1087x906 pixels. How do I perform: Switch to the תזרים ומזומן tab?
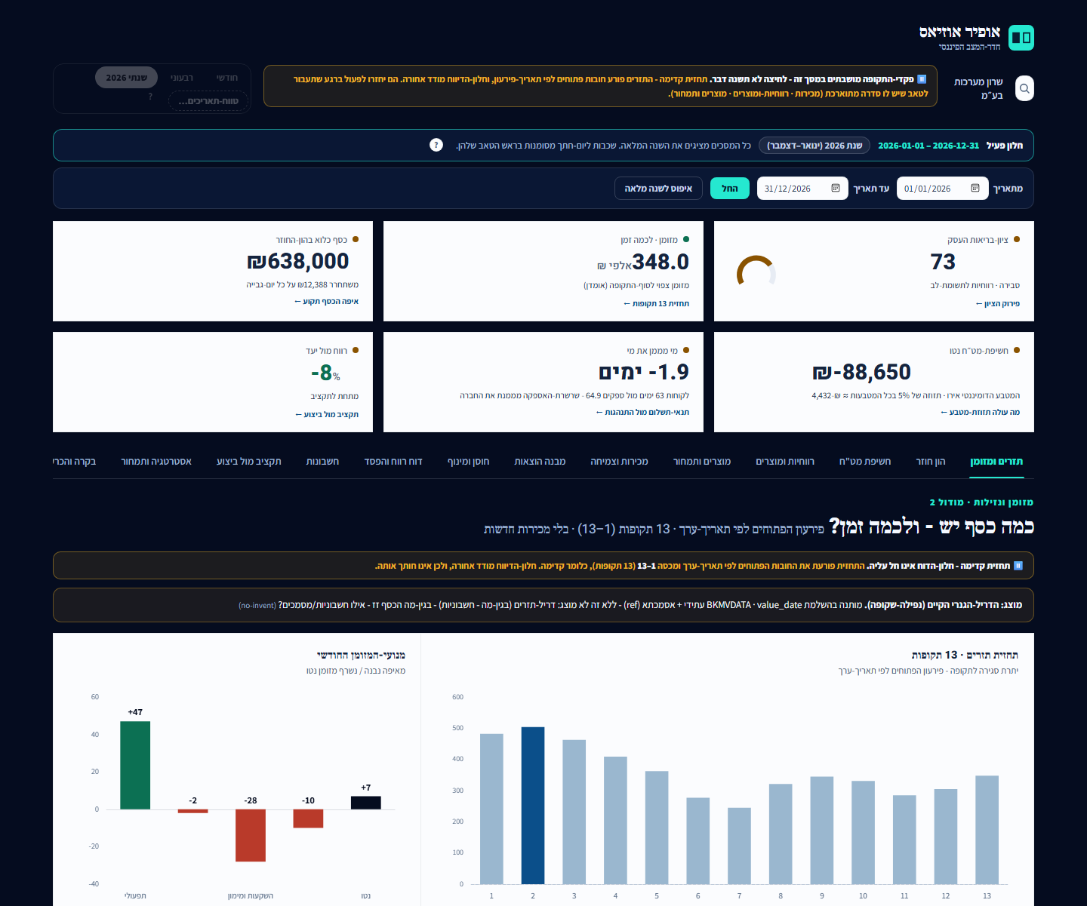click(996, 461)
